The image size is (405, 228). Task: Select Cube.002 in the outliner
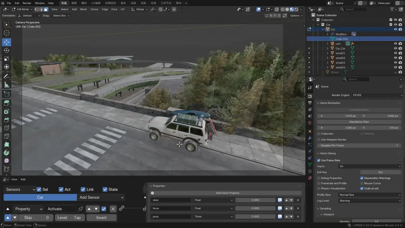tap(341, 39)
